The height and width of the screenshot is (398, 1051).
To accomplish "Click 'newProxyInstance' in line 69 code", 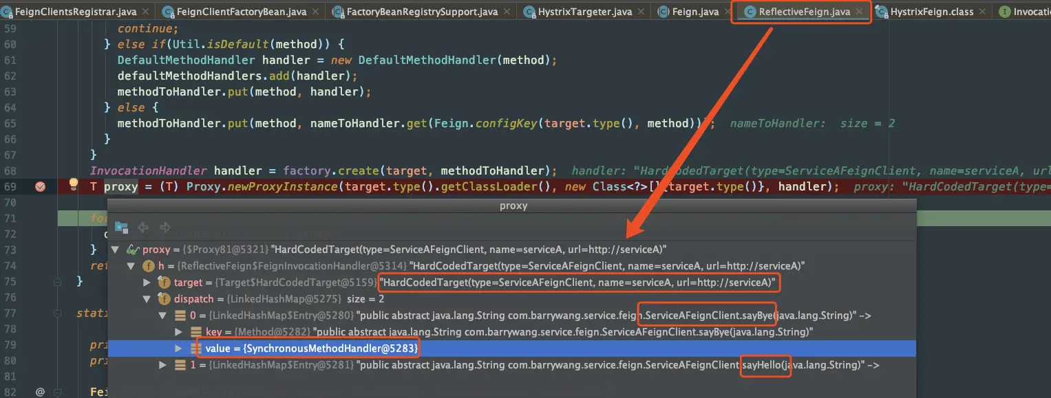I will [x=282, y=186].
